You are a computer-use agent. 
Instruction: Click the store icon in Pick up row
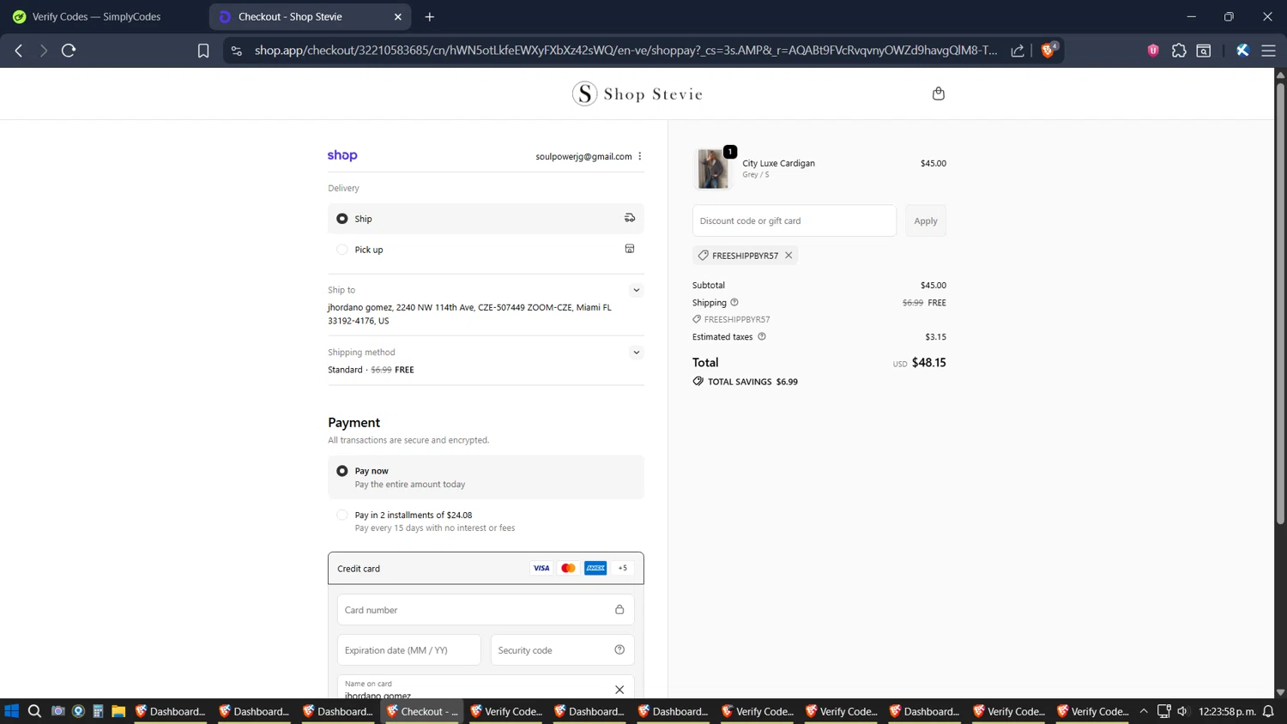[630, 249]
